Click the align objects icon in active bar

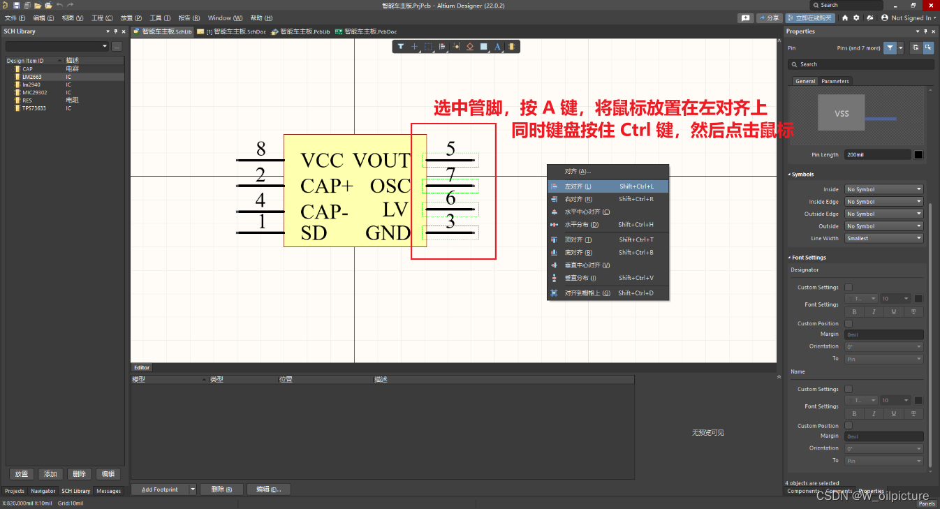coord(442,47)
